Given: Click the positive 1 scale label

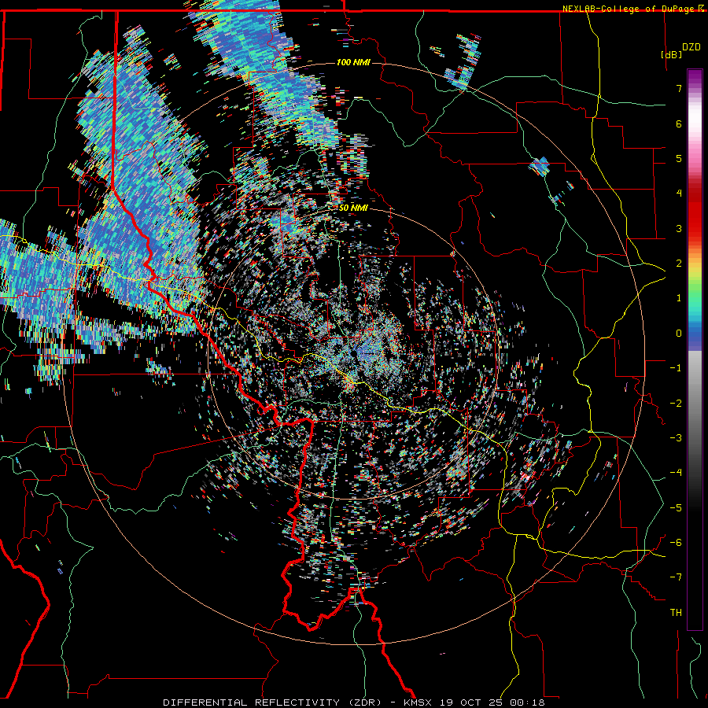Looking at the screenshot, I should pyautogui.click(x=679, y=298).
